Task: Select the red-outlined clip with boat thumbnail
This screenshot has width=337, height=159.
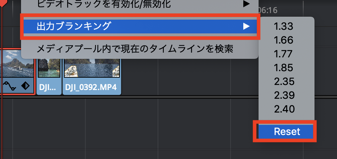Action: point(17,72)
